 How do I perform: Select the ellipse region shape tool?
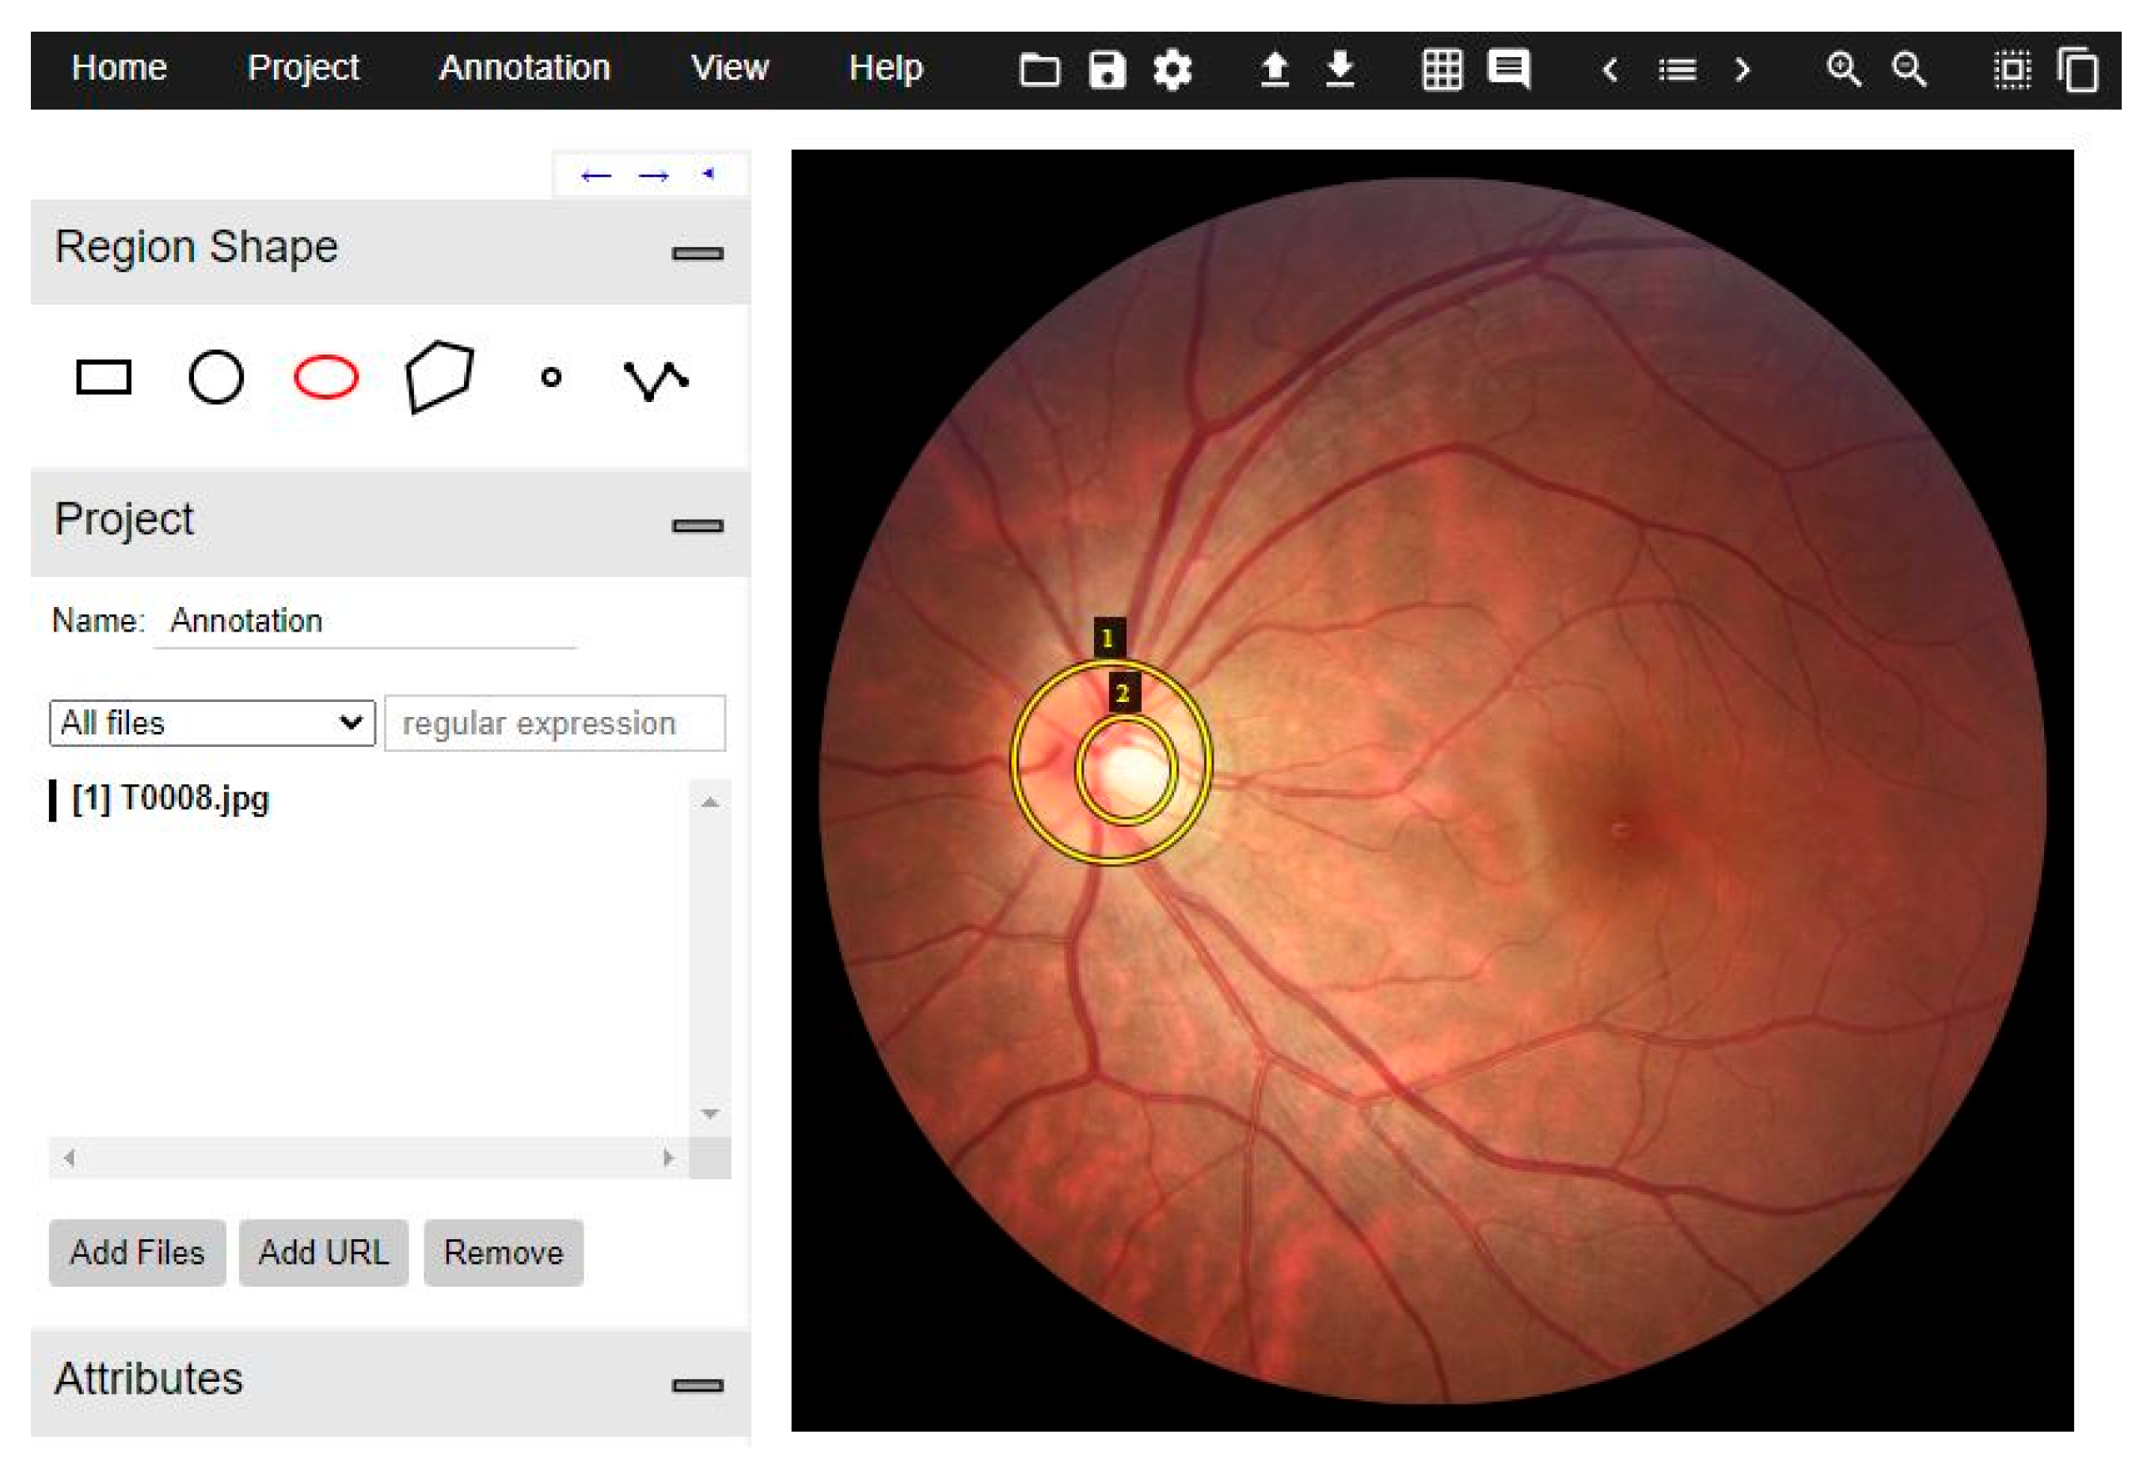326,377
